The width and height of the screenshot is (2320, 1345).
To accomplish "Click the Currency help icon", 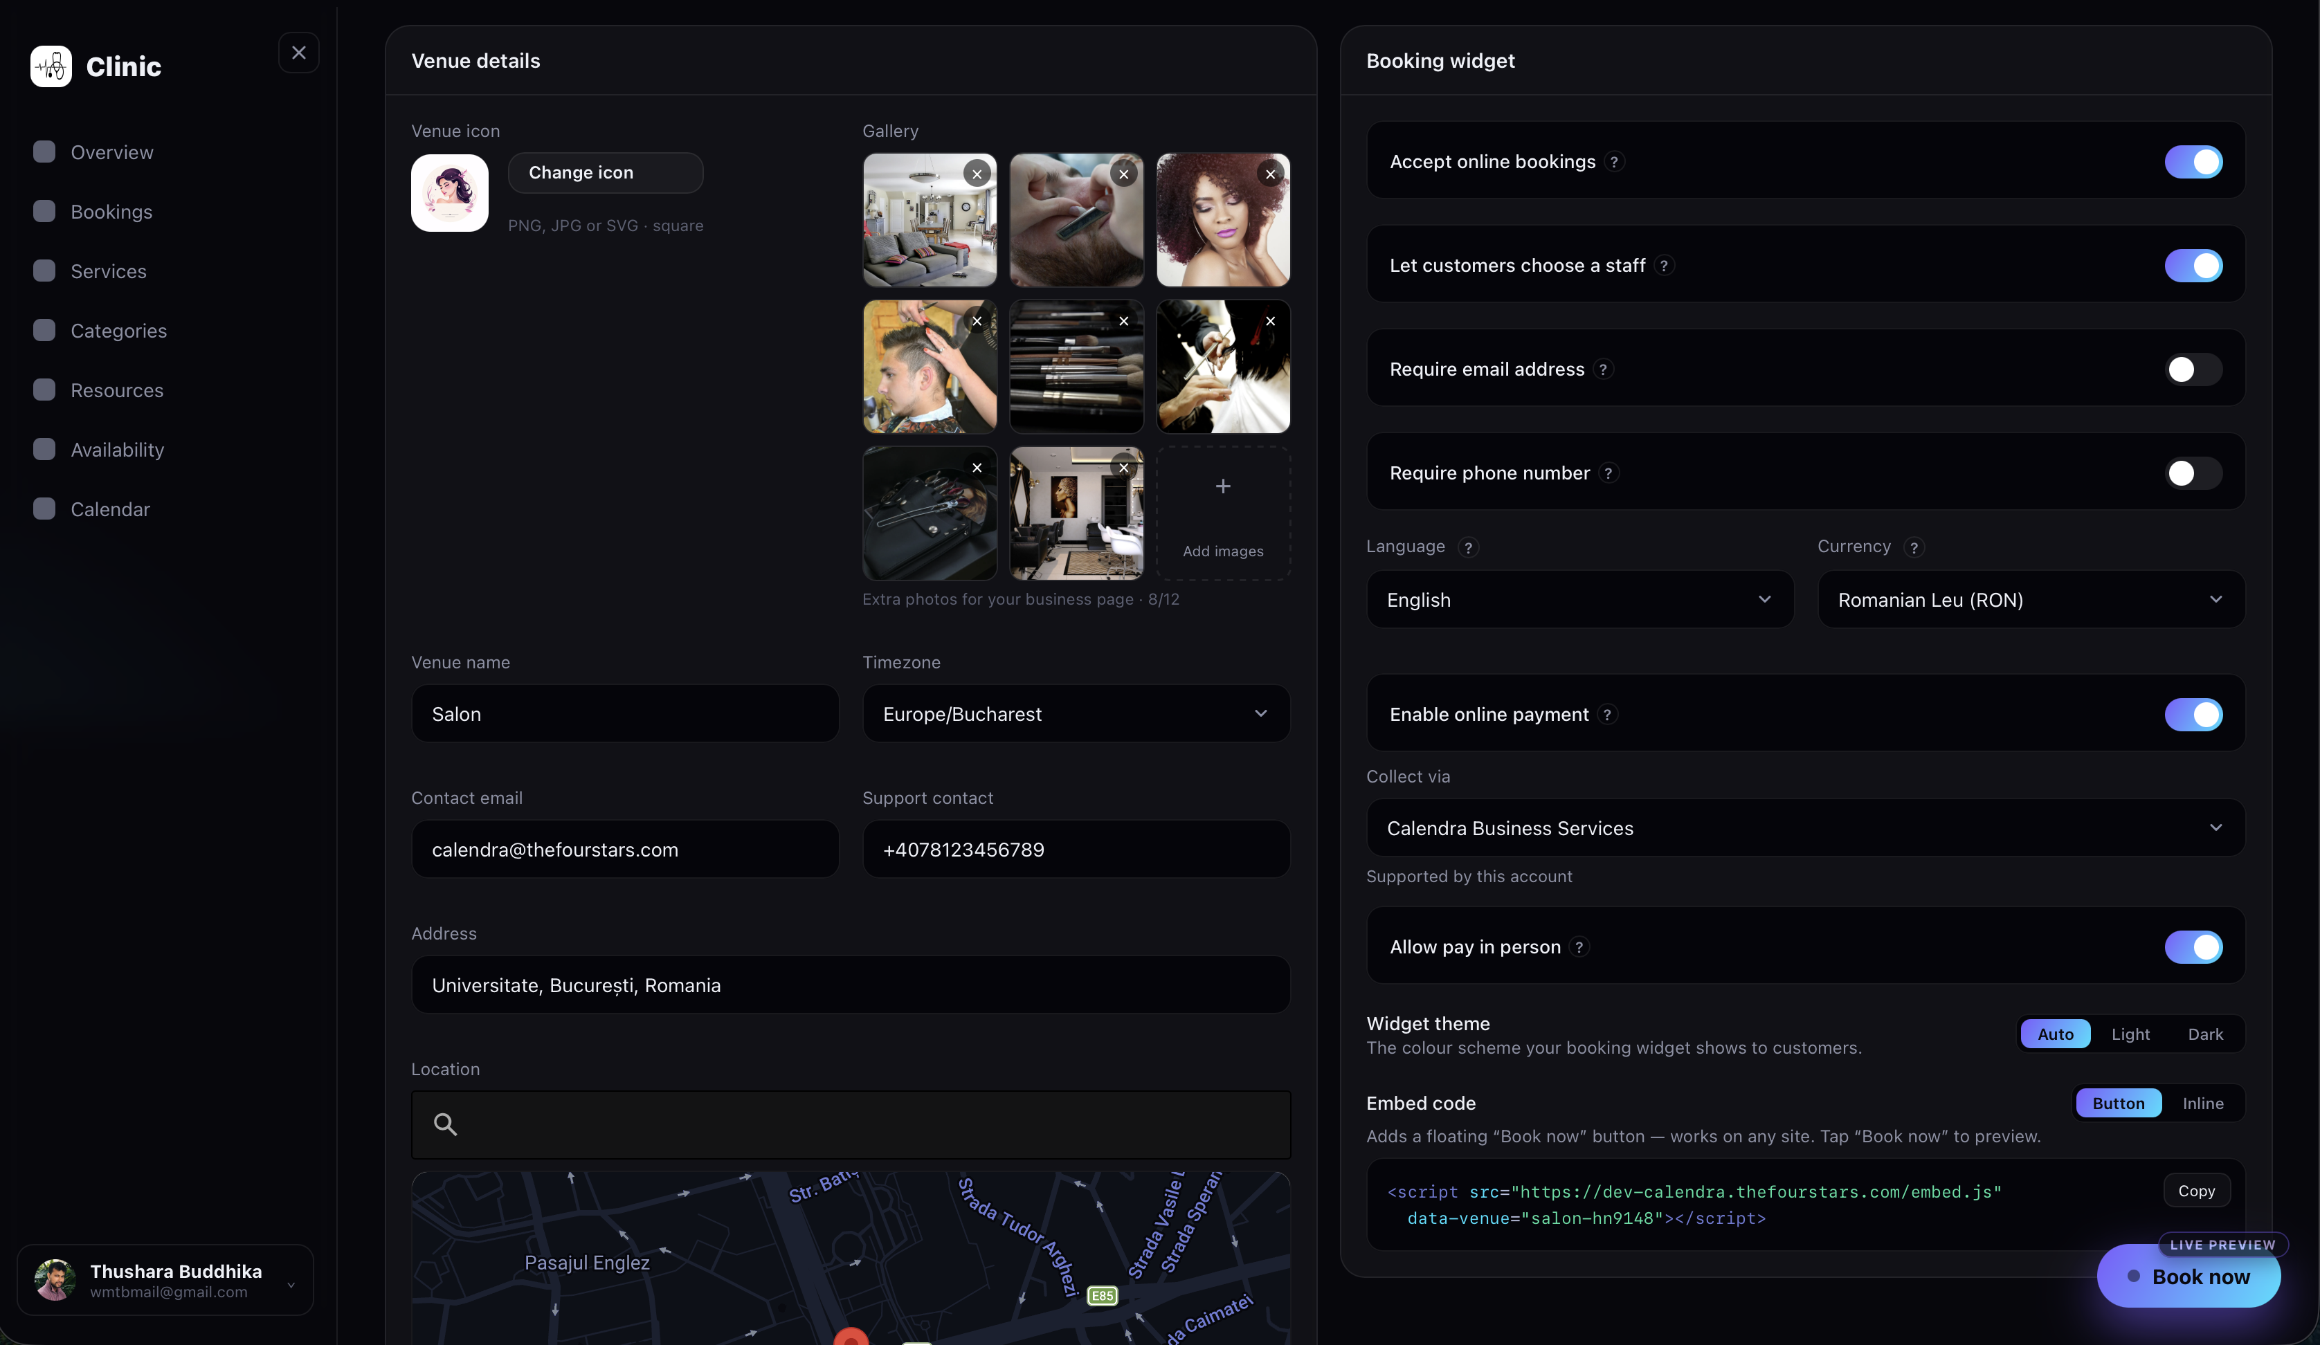I will coord(1914,548).
